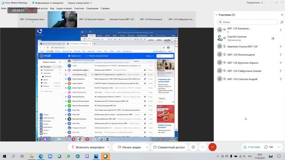Screen dimensions: 285x160
Task: Open the Справка menu
Action: 105,8
